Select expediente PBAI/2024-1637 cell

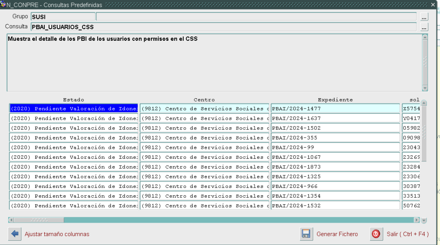335,118
